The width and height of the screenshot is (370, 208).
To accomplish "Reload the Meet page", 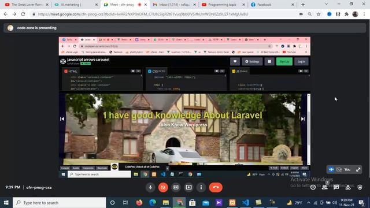I will (23, 14).
